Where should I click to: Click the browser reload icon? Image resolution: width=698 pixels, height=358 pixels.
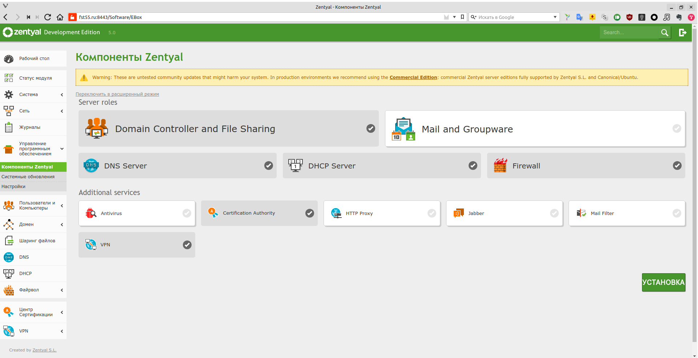(x=48, y=17)
